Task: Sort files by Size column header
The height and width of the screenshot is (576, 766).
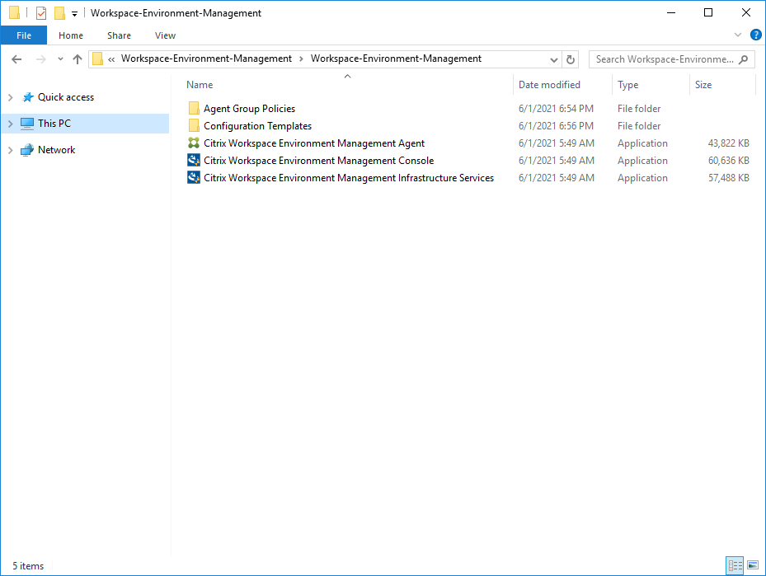Action: pyautogui.click(x=703, y=85)
